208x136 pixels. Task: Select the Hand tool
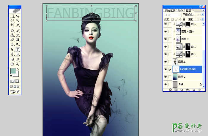[x=12, y=64]
